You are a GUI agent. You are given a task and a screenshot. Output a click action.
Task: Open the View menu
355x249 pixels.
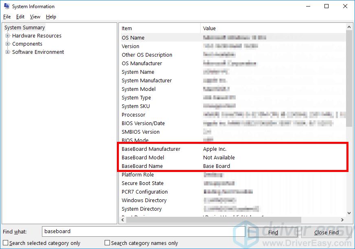[x=35, y=17]
